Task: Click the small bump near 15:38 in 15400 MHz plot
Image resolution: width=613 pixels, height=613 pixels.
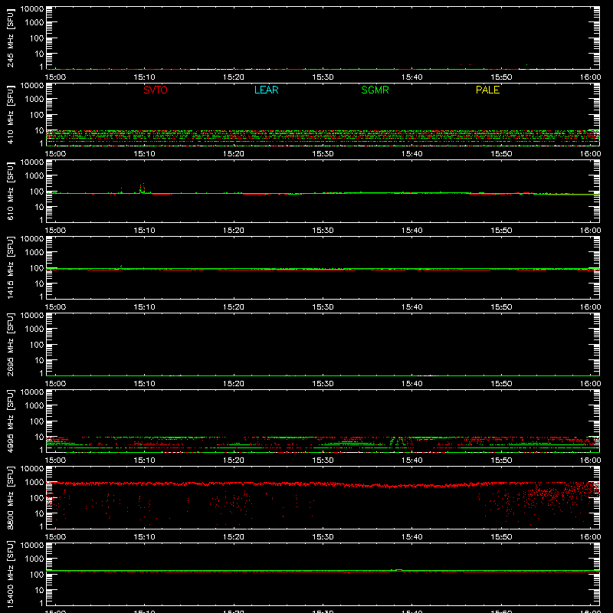Action: click(398, 570)
